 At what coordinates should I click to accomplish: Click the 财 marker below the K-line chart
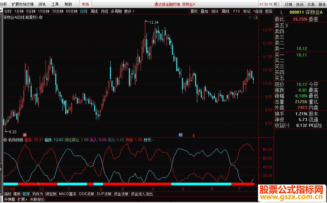(181, 135)
